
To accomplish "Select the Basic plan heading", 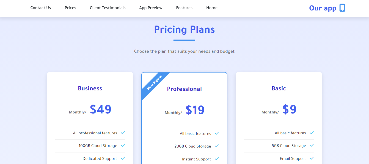I will pyautogui.click(x=279, y=88).
